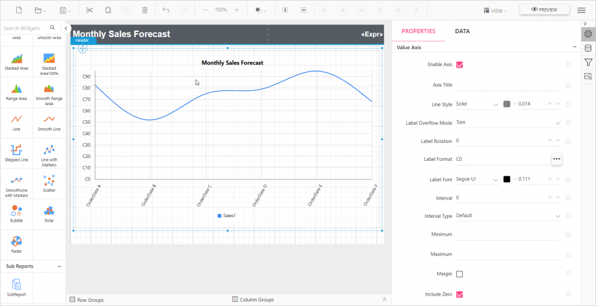596x306 pixels.
Task: Cut selection with the scissors icon
Action: (x=89, y=10)
